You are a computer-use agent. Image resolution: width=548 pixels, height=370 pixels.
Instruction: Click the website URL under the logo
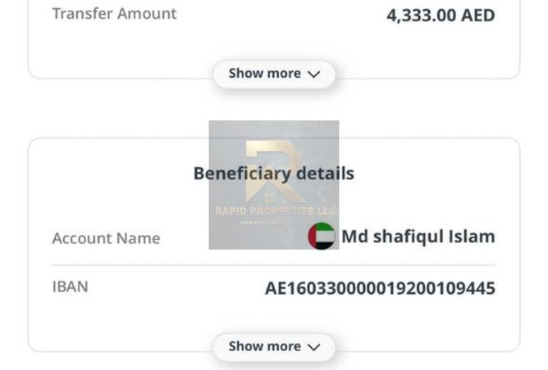(x=264, y=222)
